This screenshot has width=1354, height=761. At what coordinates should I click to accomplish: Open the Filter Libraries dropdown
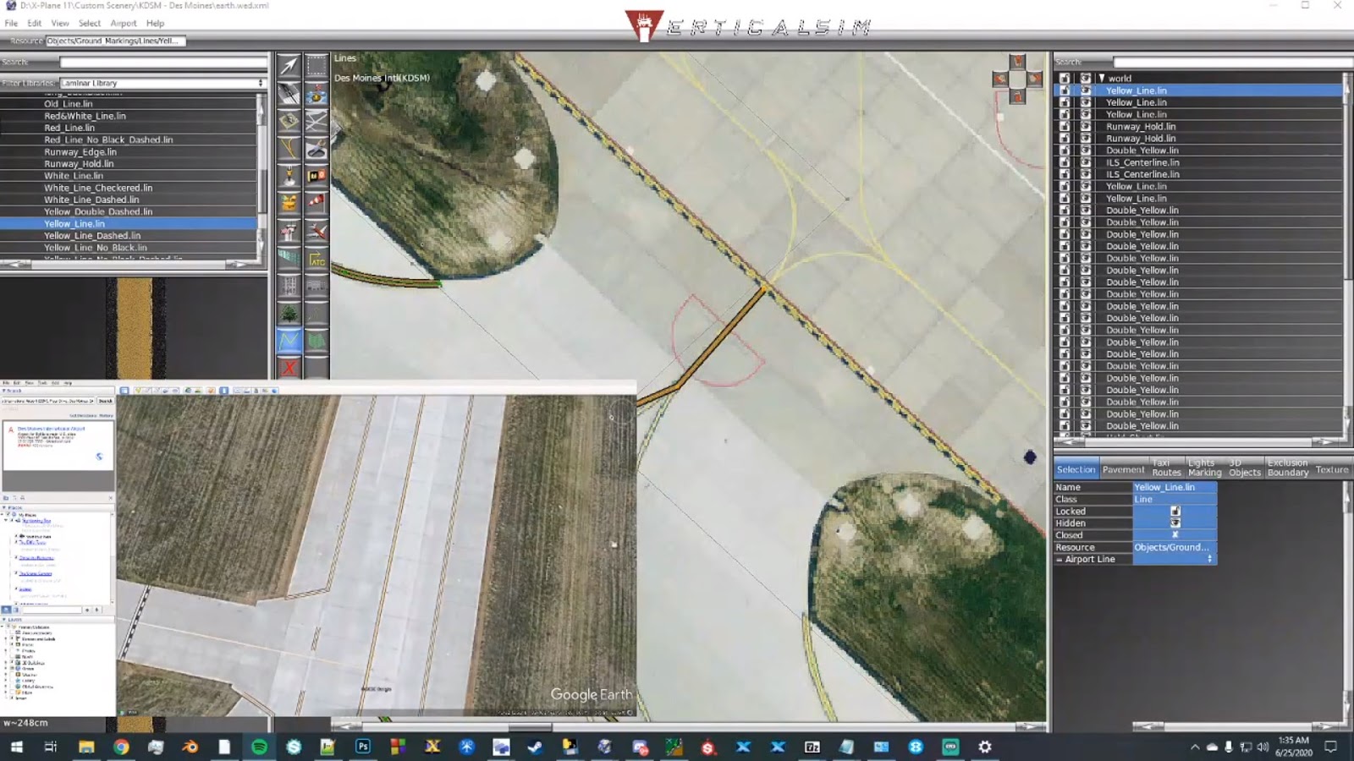point(162,83)
